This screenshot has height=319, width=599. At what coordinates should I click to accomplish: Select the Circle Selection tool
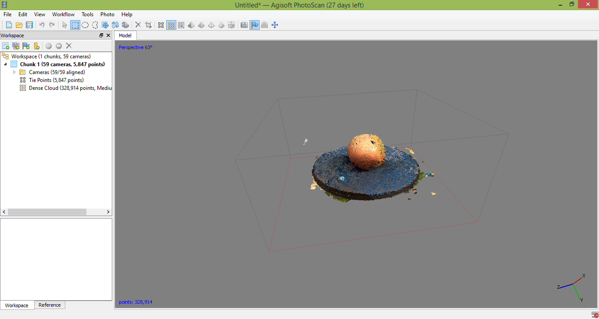click(x=85, y=25)
